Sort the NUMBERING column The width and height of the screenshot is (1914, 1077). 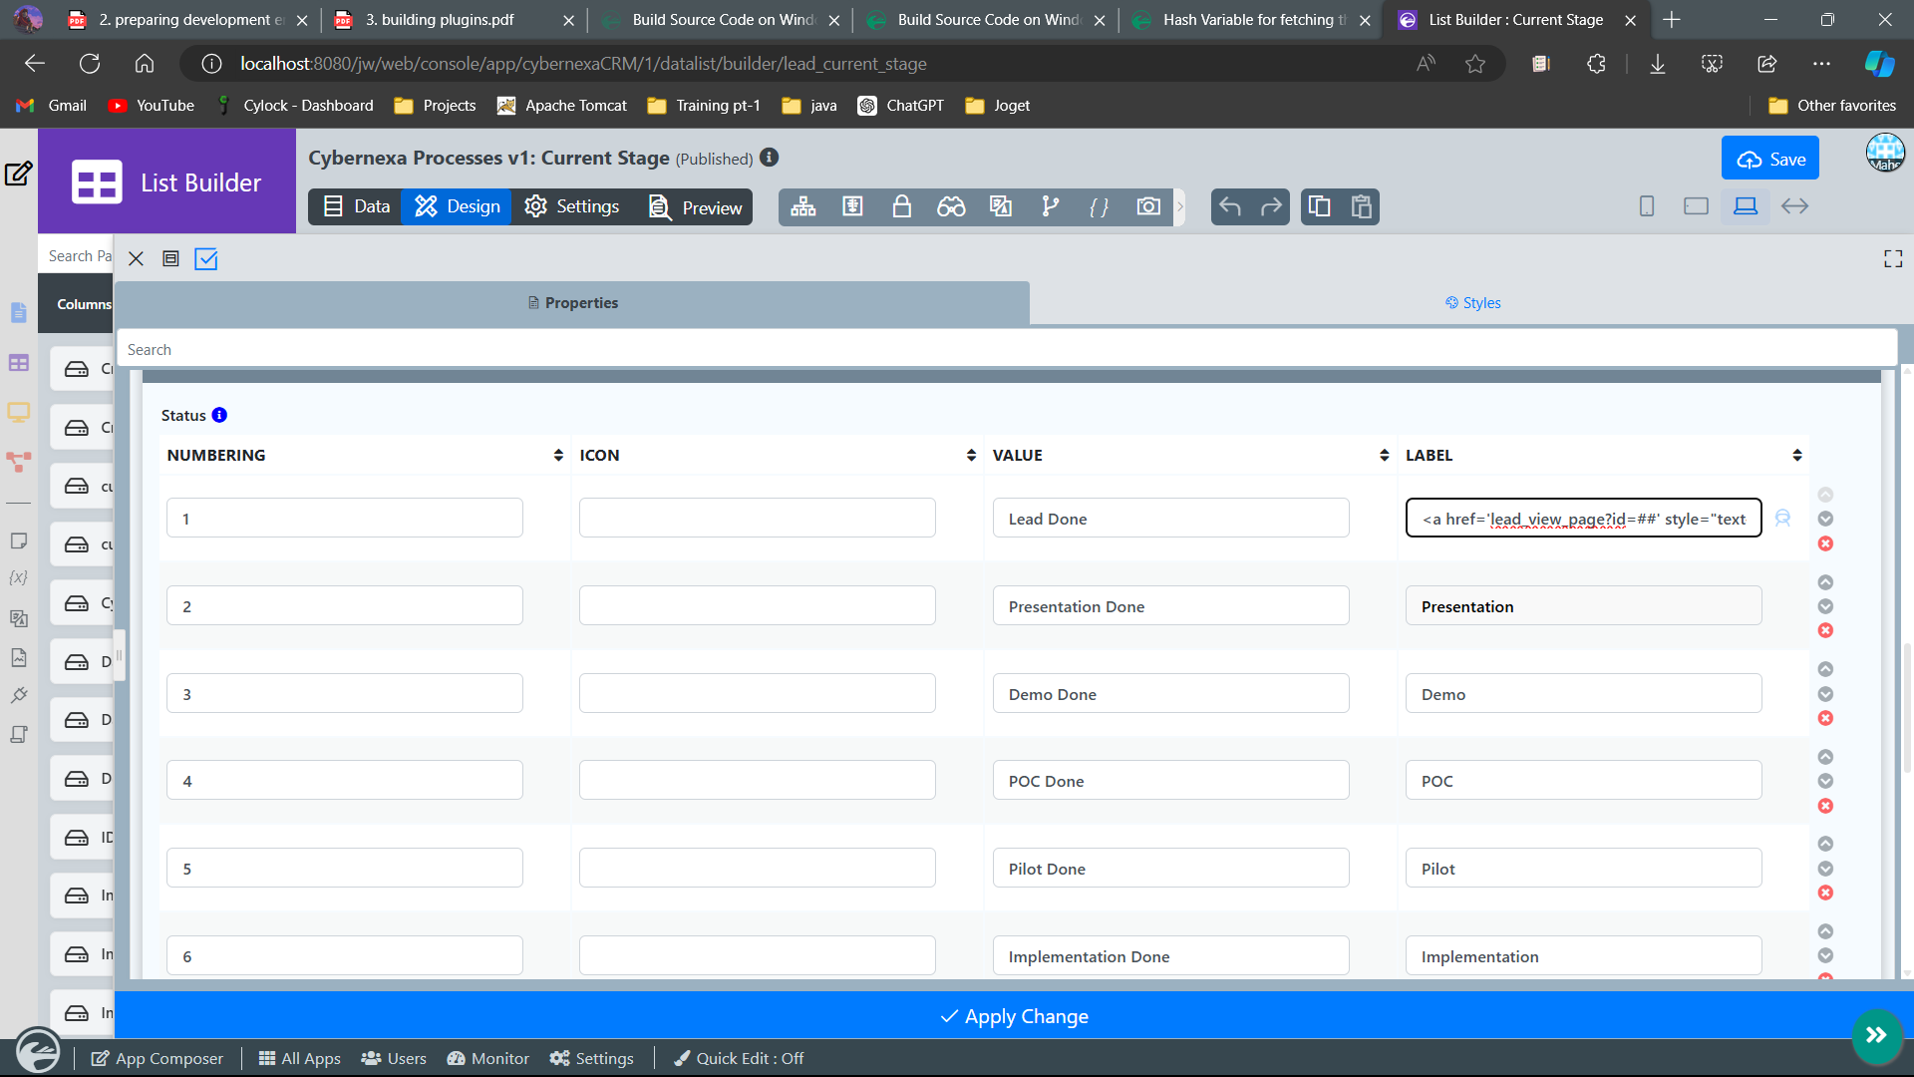558,456
